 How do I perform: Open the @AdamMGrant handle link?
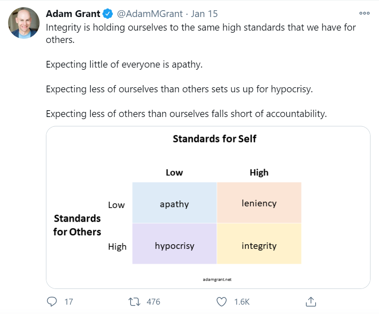(x=150, y=14)
